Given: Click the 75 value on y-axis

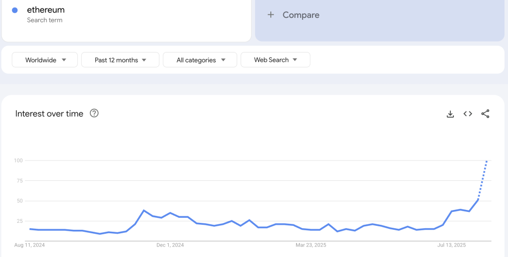Looking at the screenshot, I should (x=19, y=181).
